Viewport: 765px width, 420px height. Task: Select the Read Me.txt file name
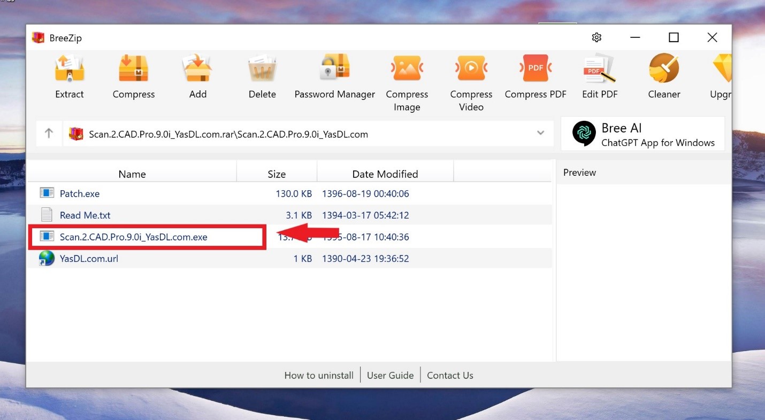[x=85, y=215]
